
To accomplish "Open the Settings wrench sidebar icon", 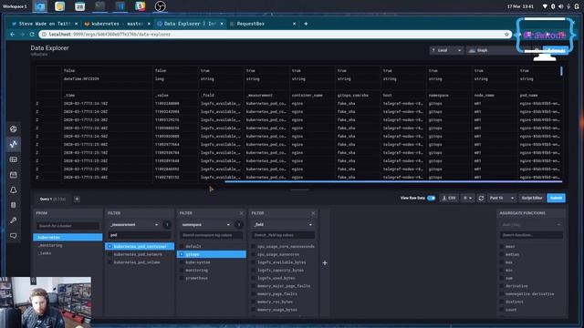I will (x=14, y=220).
